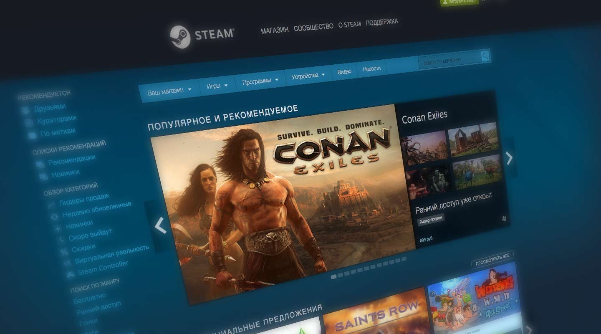Click the Steam logo icon
Viewport: 601px width, 334px height.
(180, 37)
